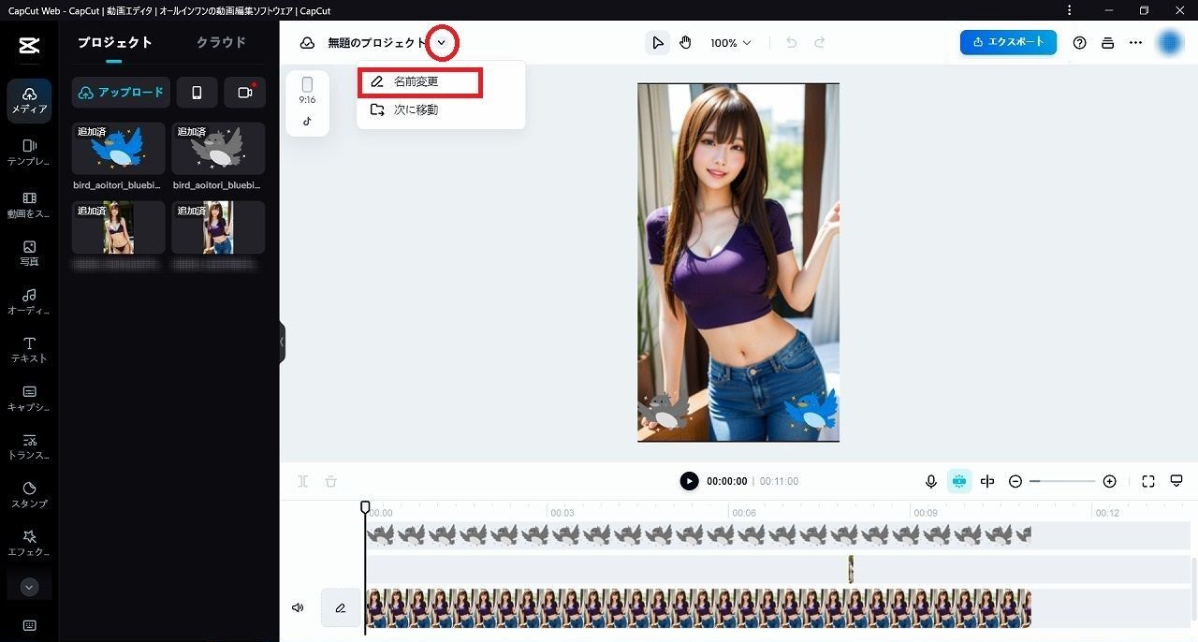Click the アップロード upload button

click(x=121, y=93)
